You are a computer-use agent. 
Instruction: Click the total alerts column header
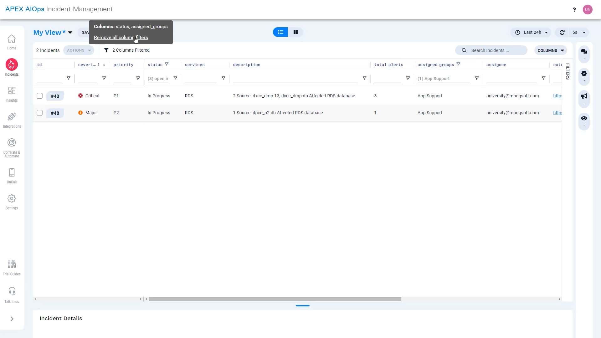[389, 65]
